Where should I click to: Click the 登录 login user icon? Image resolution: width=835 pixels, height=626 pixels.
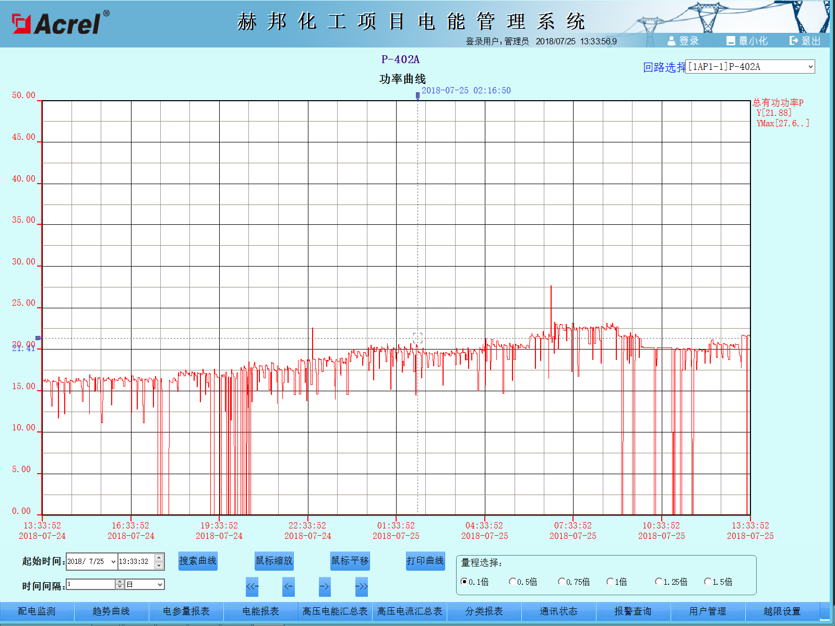[672, 41]
